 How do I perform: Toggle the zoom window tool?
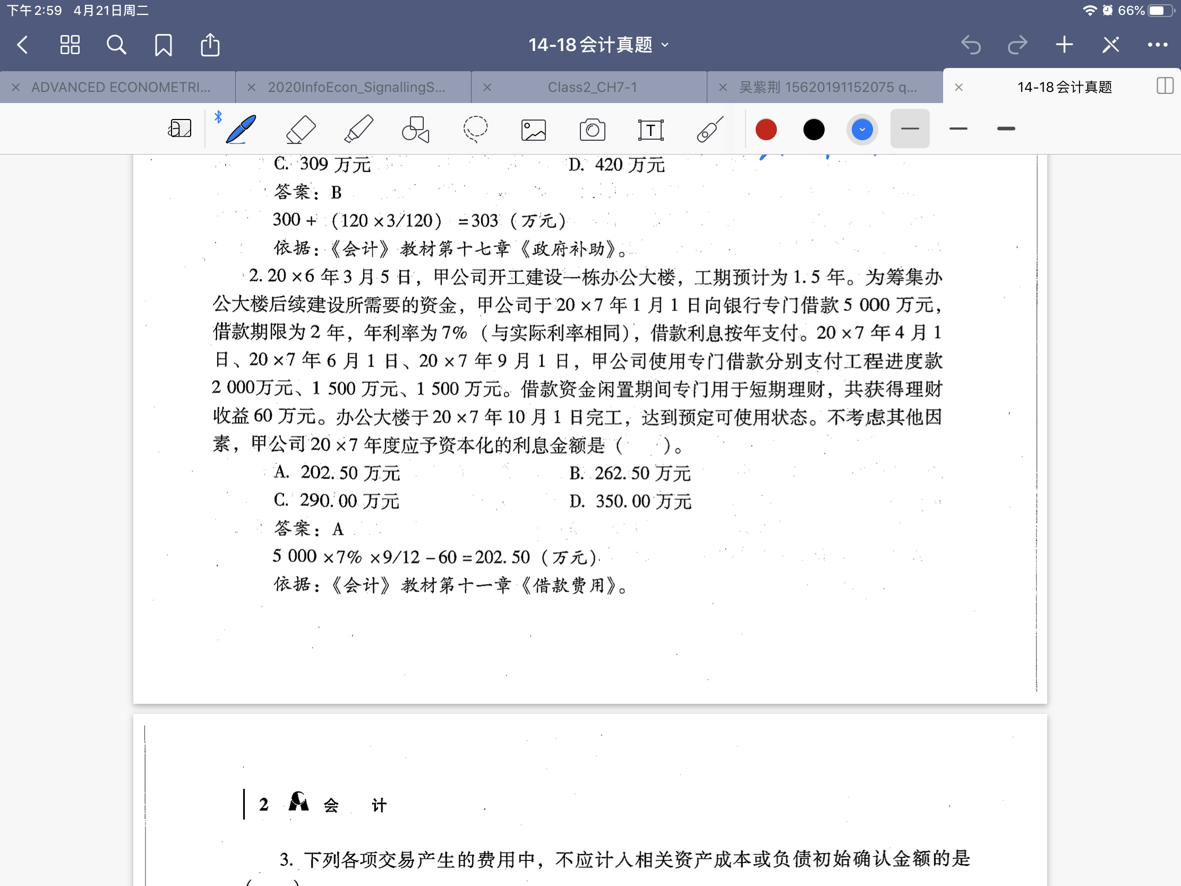click(180, 129)
